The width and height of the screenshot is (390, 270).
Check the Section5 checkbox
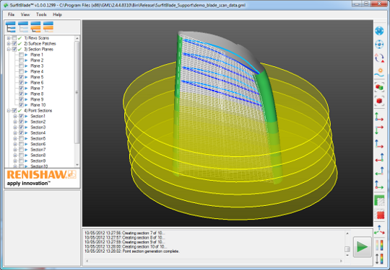[x=21, y=138]
